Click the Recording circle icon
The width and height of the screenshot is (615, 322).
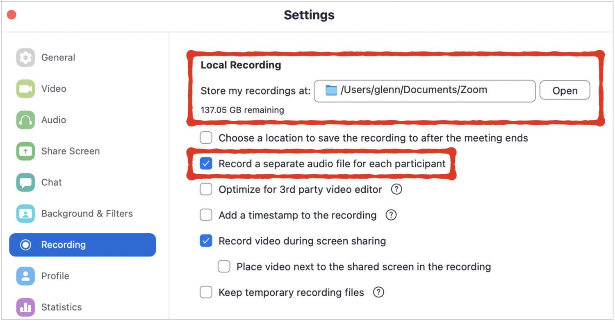tap(26, 245)
